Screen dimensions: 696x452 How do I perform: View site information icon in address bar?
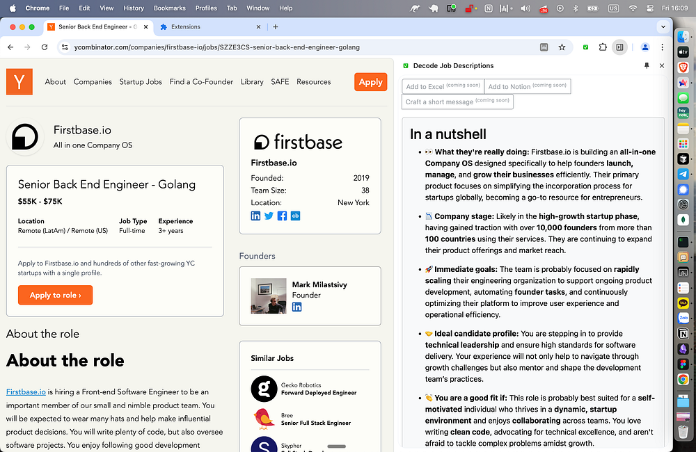click(x=65, y=47)
